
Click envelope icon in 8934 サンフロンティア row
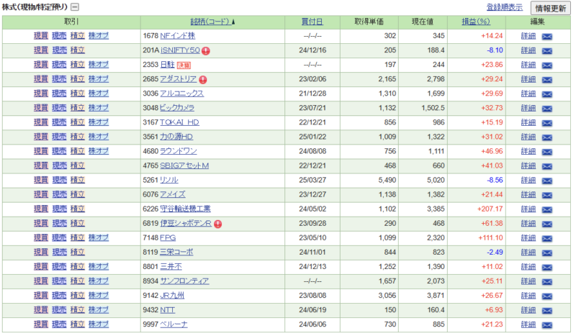click(x=547, y=281)
